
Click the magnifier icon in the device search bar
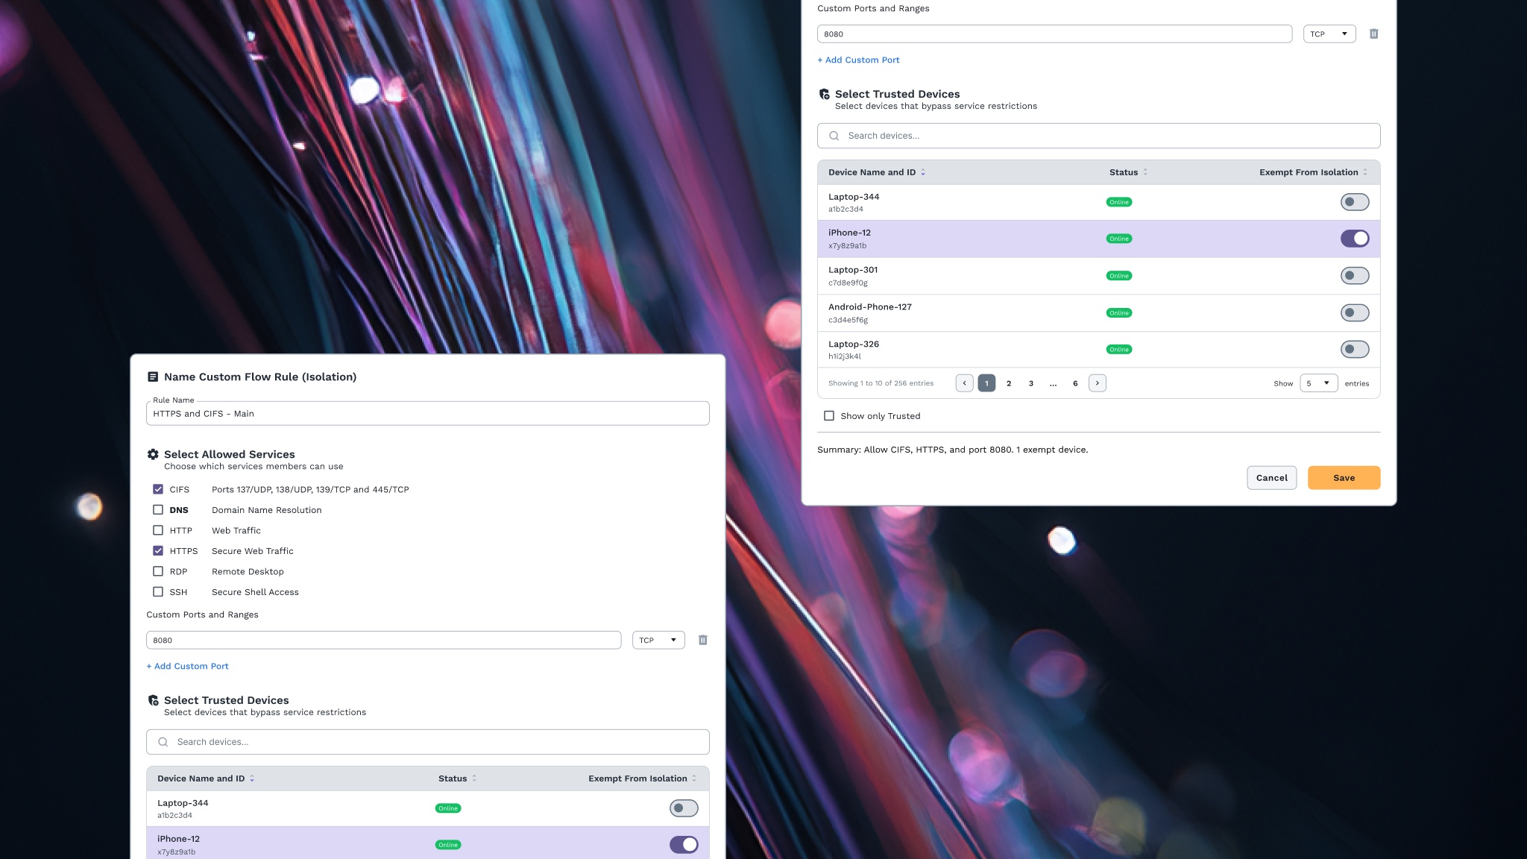point(834,136)
